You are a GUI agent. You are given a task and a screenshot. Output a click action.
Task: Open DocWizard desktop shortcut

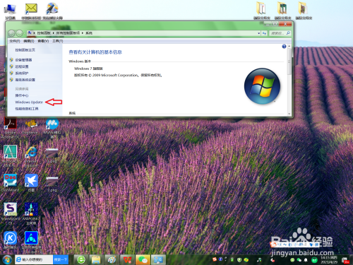(x=10, y=182)
